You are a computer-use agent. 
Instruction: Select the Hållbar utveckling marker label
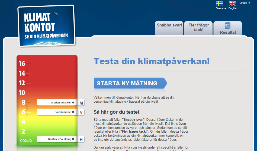[x=60, y=139]
